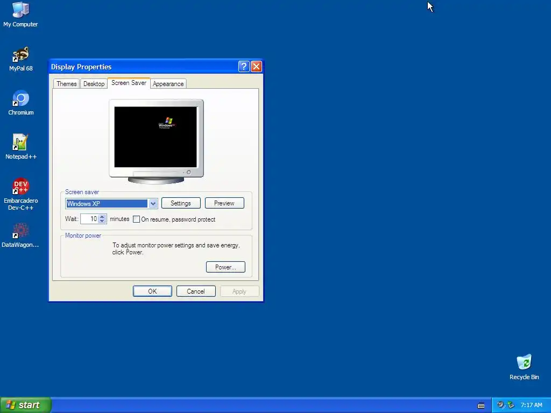Image resolution: width=551 pixels, height=413 pixels.
Task: Switch to the Themes tab
Action: [x=66, y=83]
